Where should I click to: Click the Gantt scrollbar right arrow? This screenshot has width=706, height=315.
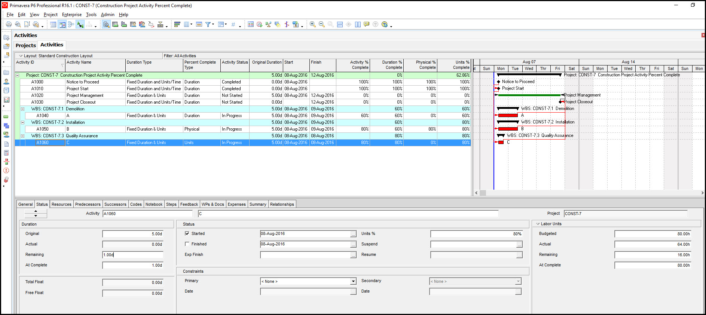703,193
